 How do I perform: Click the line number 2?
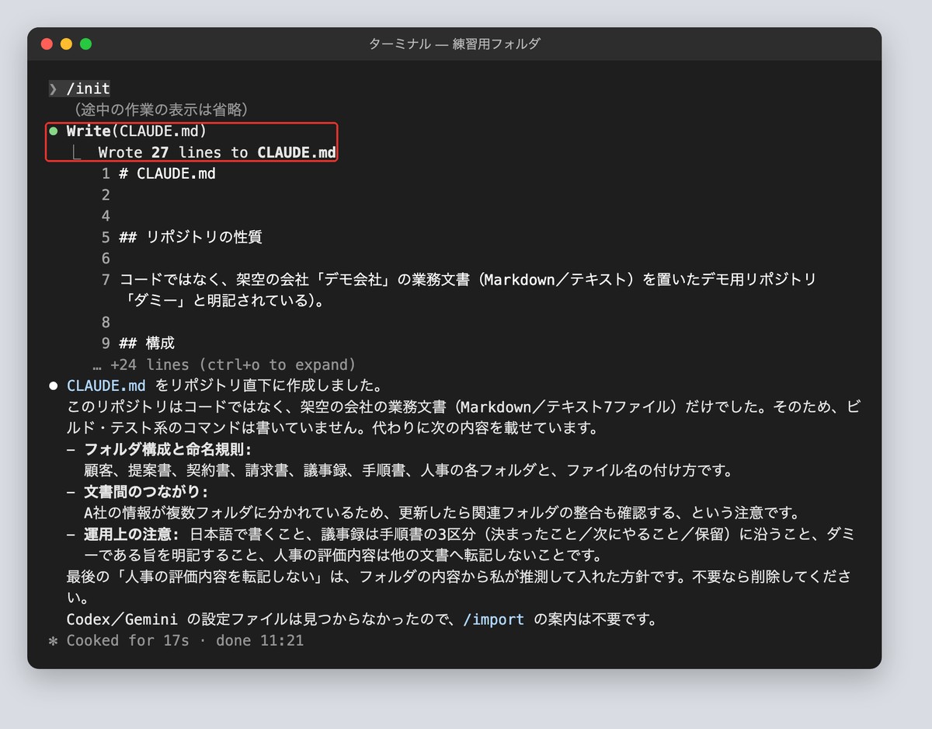coord(106,194)
